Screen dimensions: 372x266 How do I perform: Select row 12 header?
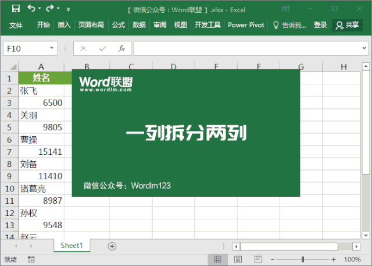coord(9,213)
